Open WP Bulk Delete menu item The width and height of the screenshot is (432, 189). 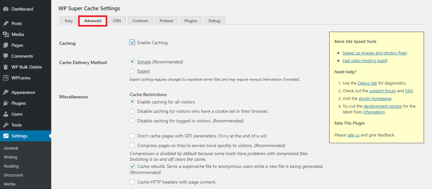click(26, 67)
